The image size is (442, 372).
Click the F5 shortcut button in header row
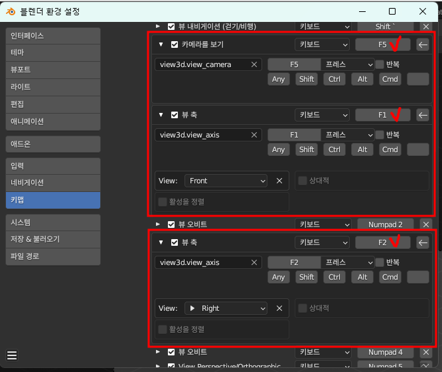382,45
